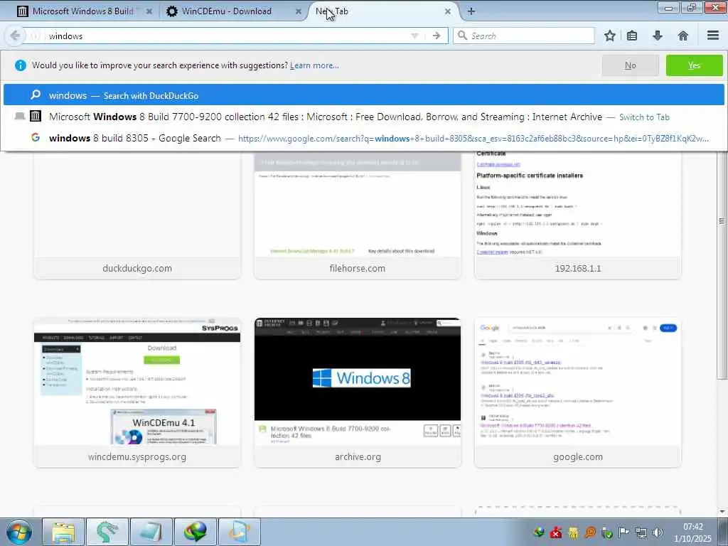The width and height of the screenshot is (728, 546).
Task: Open the Windows Start orb
Action: click(18, 532)
